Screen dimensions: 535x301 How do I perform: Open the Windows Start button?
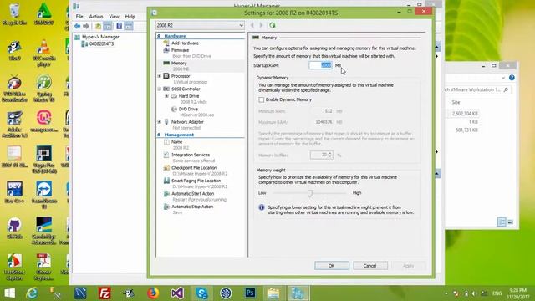pos(9,293)
